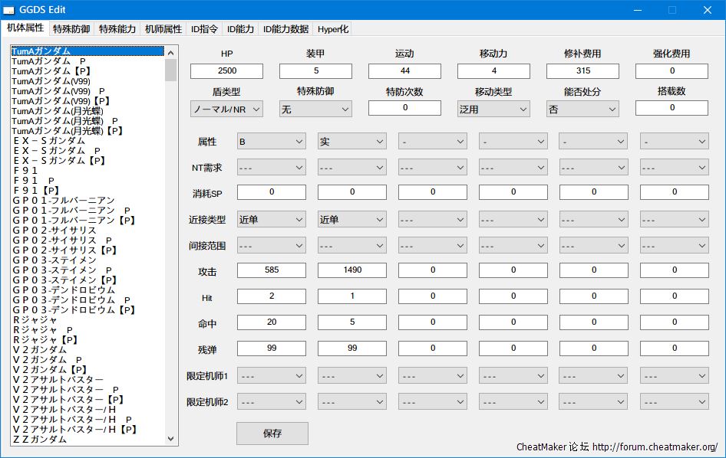
Task: Open the 机师属性 tab
Action: pyautogui.click(x=162, y=29)
